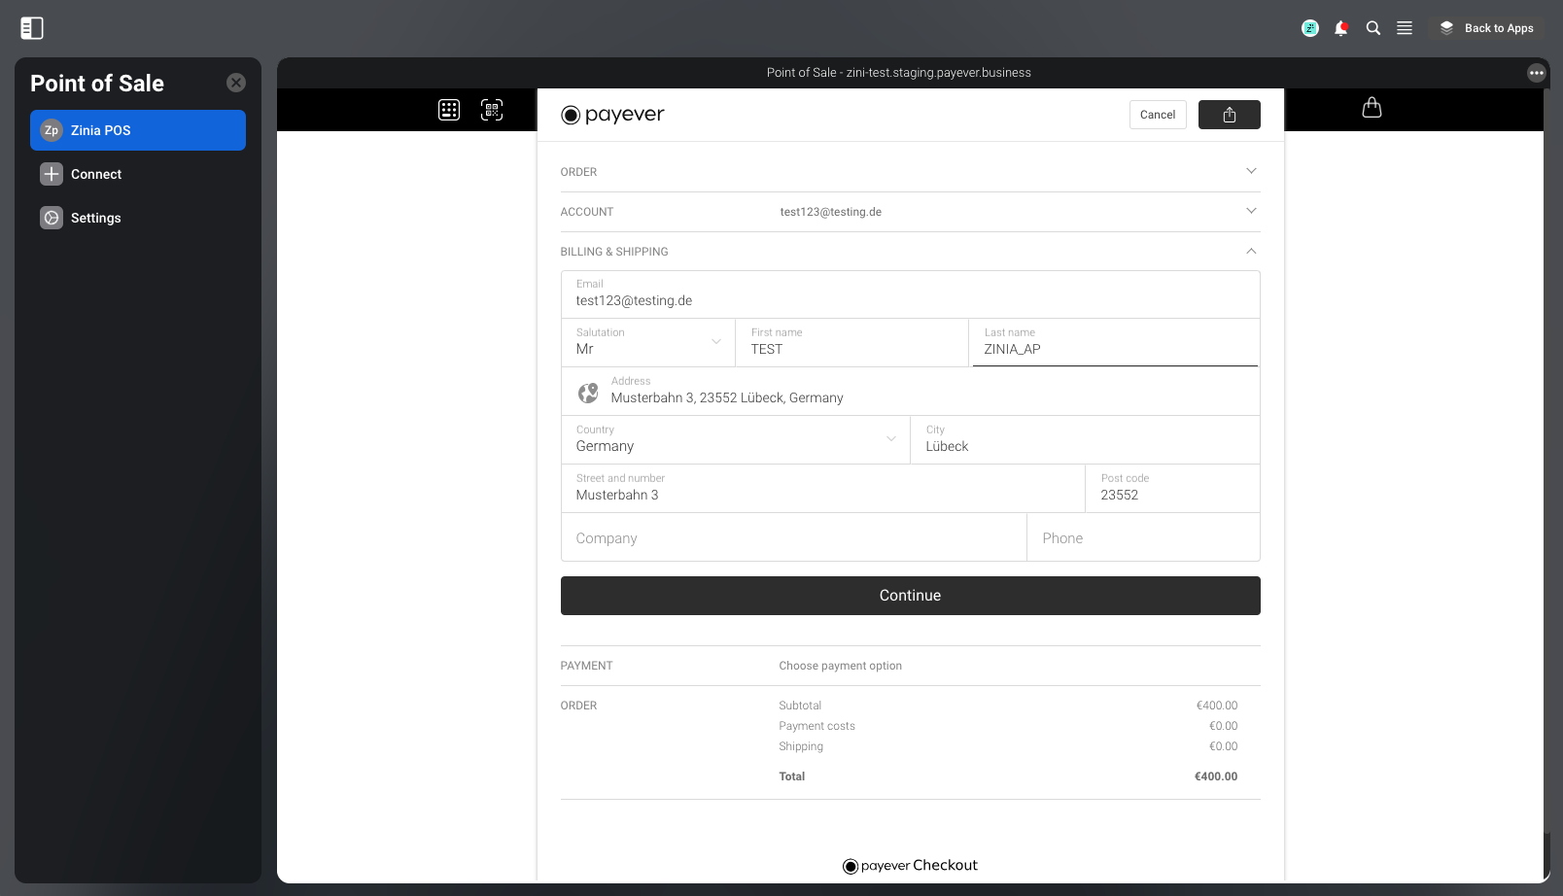Edit the City field

click(x=1086, y=440)
